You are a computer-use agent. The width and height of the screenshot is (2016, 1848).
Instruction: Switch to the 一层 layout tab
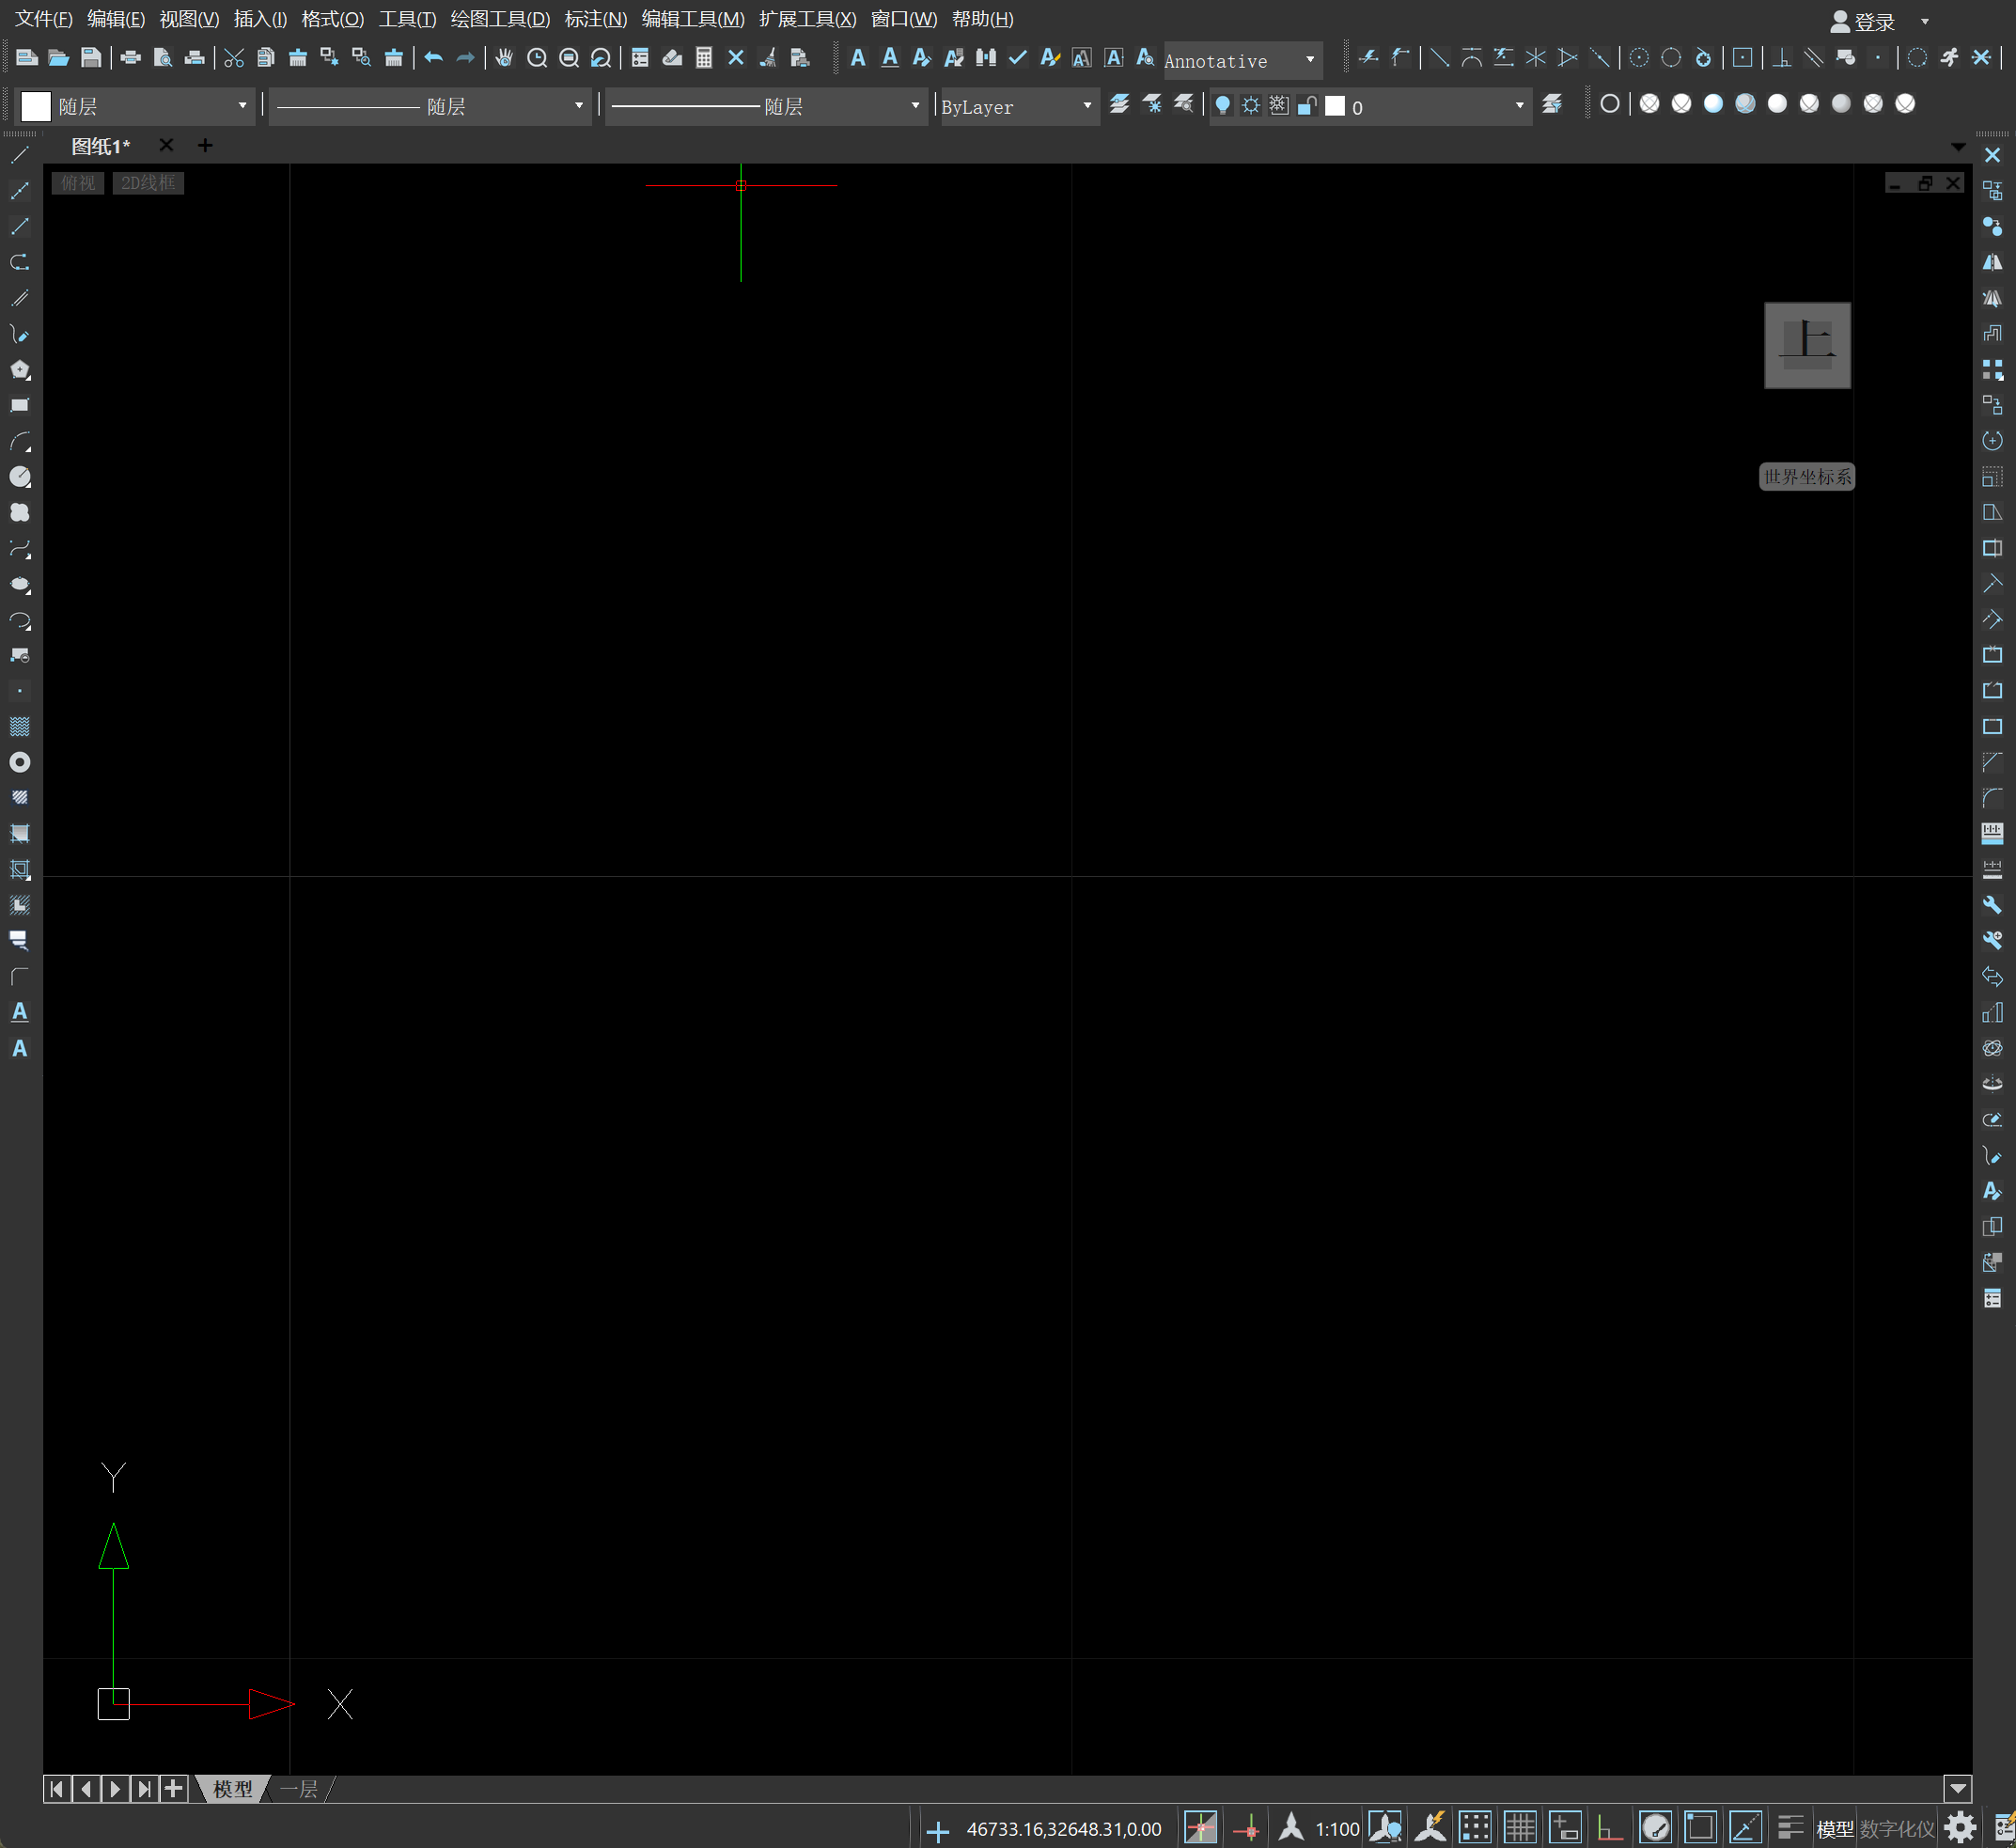pos(299,1789)
